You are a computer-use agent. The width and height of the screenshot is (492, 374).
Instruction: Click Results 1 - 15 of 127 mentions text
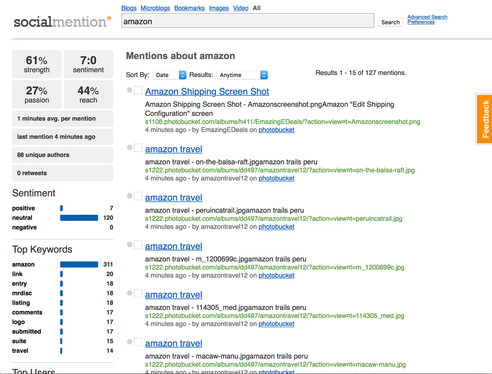click(x=361, y=73)
